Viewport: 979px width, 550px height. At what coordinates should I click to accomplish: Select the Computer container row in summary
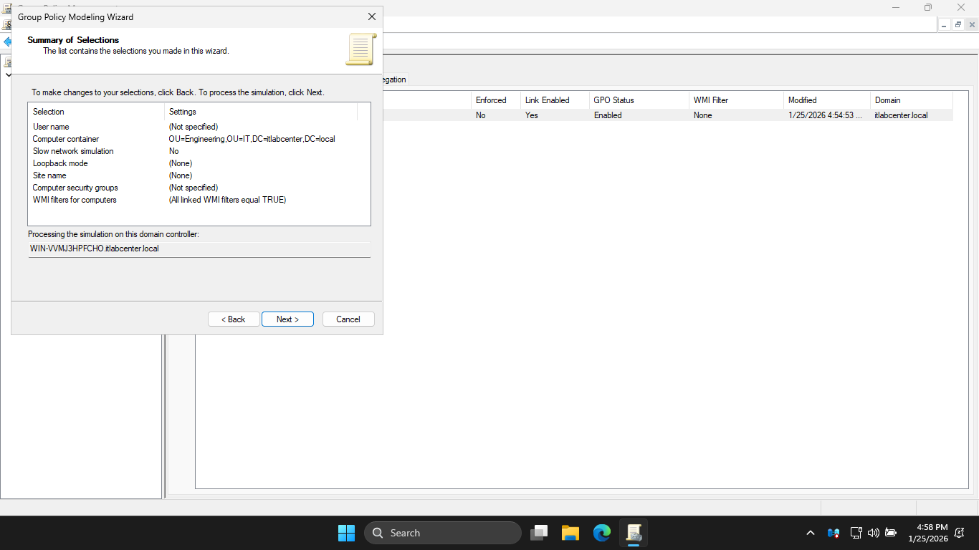66,139
